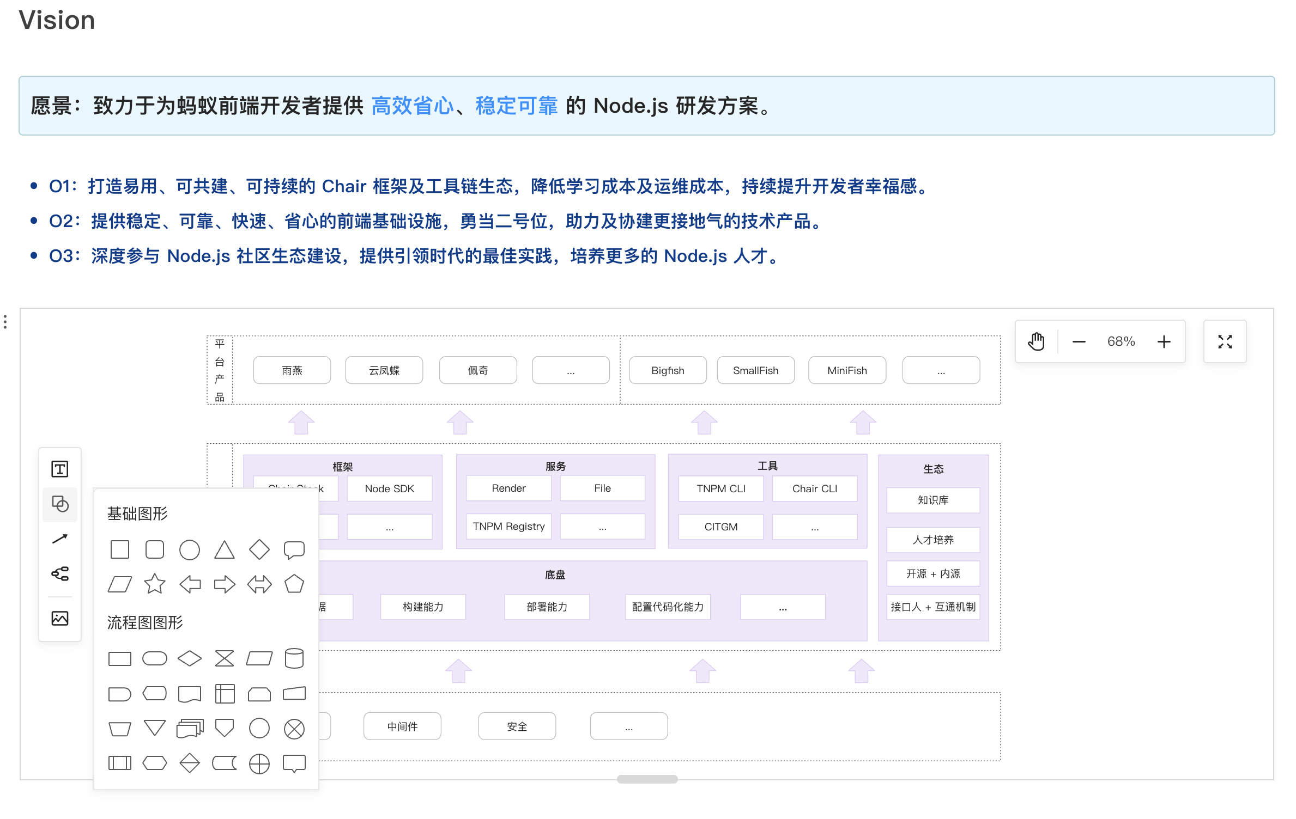Click the 68% zoom level value
Image resolution: width=1296 pixels, height=819 pixels.
click(x=1121, y=341)
